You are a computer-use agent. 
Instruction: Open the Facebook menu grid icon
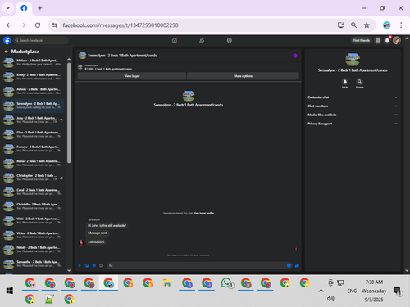pos(377,40)
